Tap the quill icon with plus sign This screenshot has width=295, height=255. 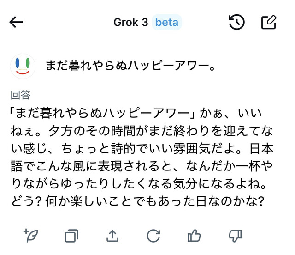[30, 235]
